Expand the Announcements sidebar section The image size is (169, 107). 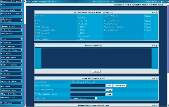[x=21, y=10]
